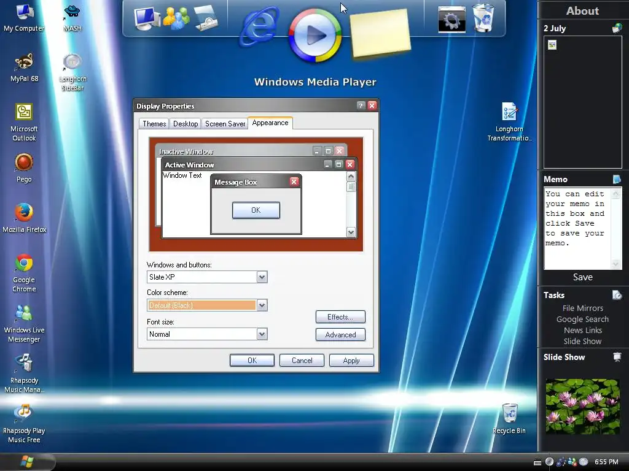Image resolution: width=629 pixels, height=471 pixels.
Task: Click the Memo panel header icon
Action: pyautogui.click(x=617, y=179)
